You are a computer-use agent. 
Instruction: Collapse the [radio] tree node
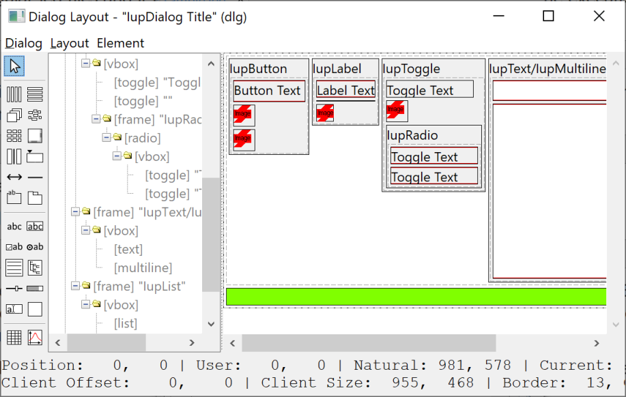pos(107,138)
